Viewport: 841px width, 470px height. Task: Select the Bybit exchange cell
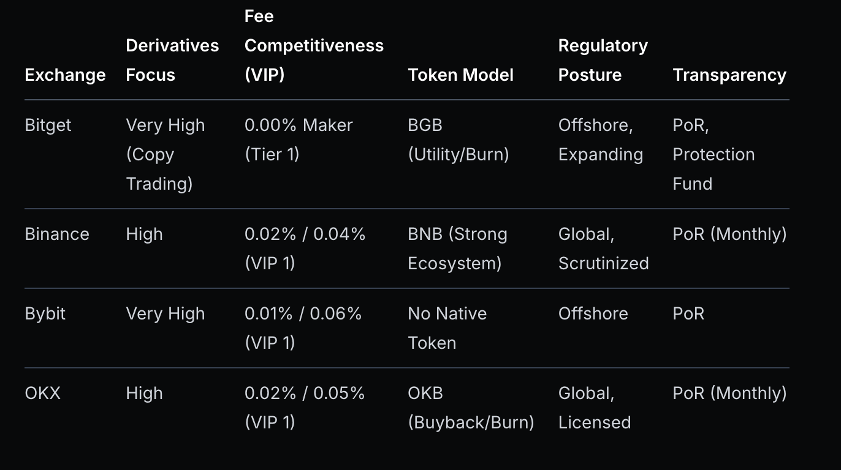click(x=45, y=313)
